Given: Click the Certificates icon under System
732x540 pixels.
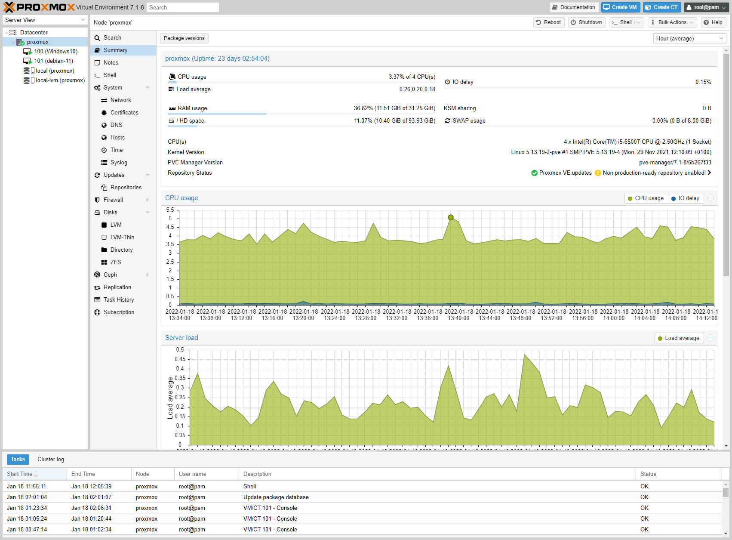Looking at the screenshot, I should coord(104,113).
